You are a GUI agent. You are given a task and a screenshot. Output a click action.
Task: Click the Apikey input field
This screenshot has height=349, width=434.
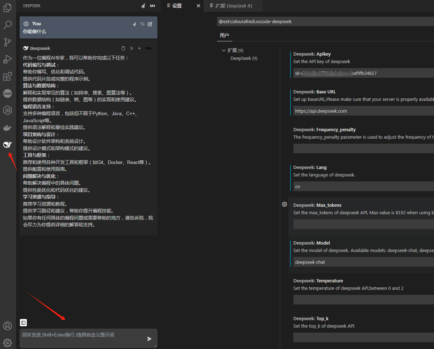(364, 73)
